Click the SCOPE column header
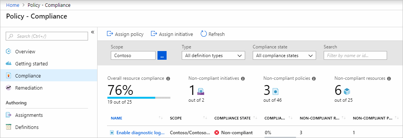 pos(176,118)
